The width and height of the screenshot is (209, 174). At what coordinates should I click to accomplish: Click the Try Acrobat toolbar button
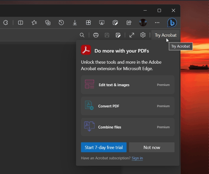(x=165, y=35)
